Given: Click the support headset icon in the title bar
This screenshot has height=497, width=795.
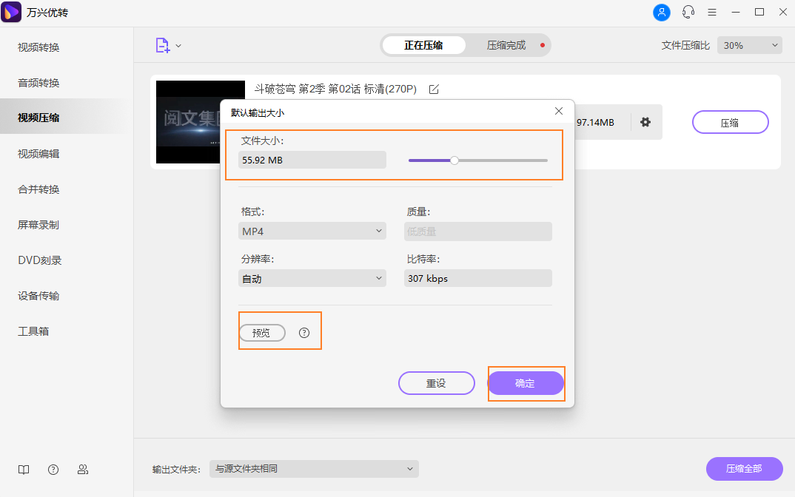Looking at the screenshot, I should coord(688,12).
